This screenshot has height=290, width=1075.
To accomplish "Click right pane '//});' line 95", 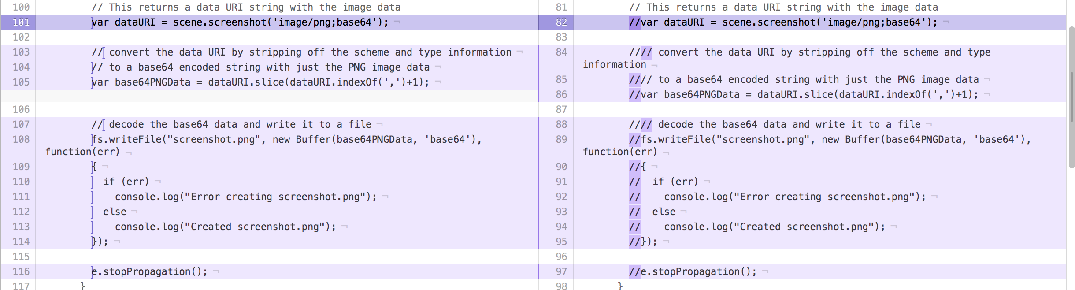I will pos(643,242).
